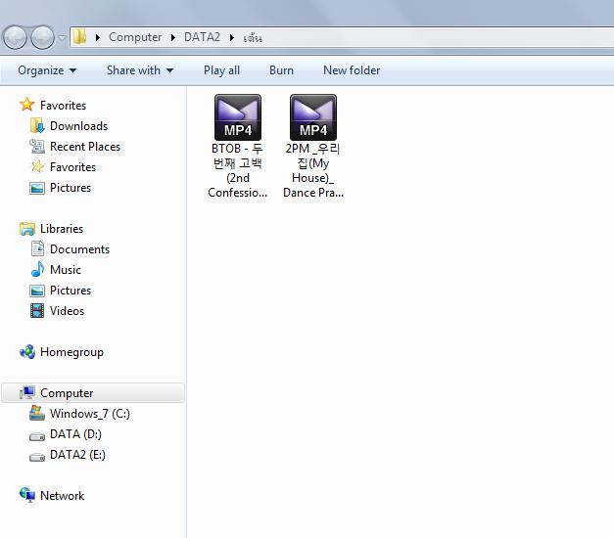Open Homegroup in navigation pane

pyautogui.click(x=72, y=352)
